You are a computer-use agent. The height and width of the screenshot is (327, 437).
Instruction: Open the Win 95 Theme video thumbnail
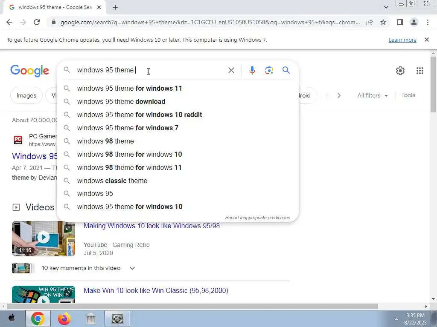(x=44, y=294)
